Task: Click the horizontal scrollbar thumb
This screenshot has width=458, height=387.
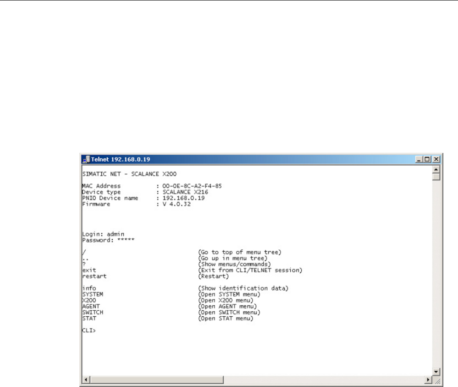Action: 157,380
